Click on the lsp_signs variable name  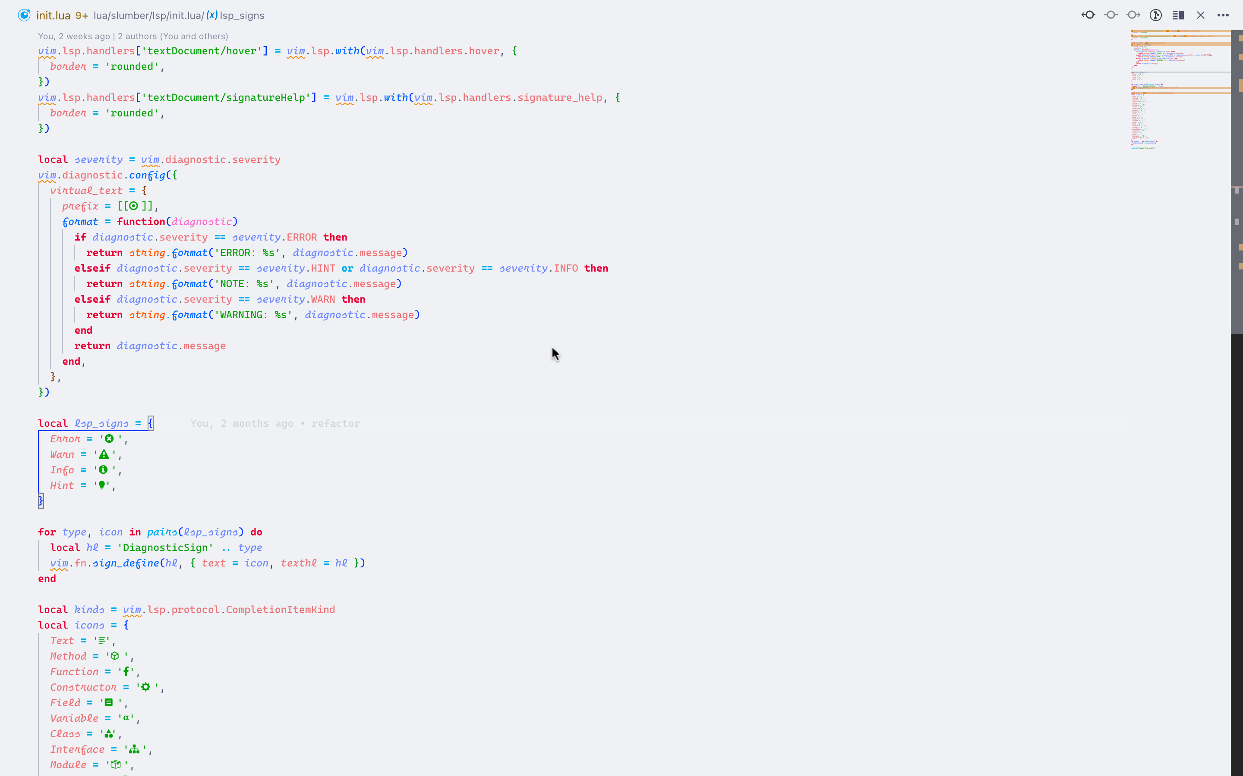click(x=102, y=423)
